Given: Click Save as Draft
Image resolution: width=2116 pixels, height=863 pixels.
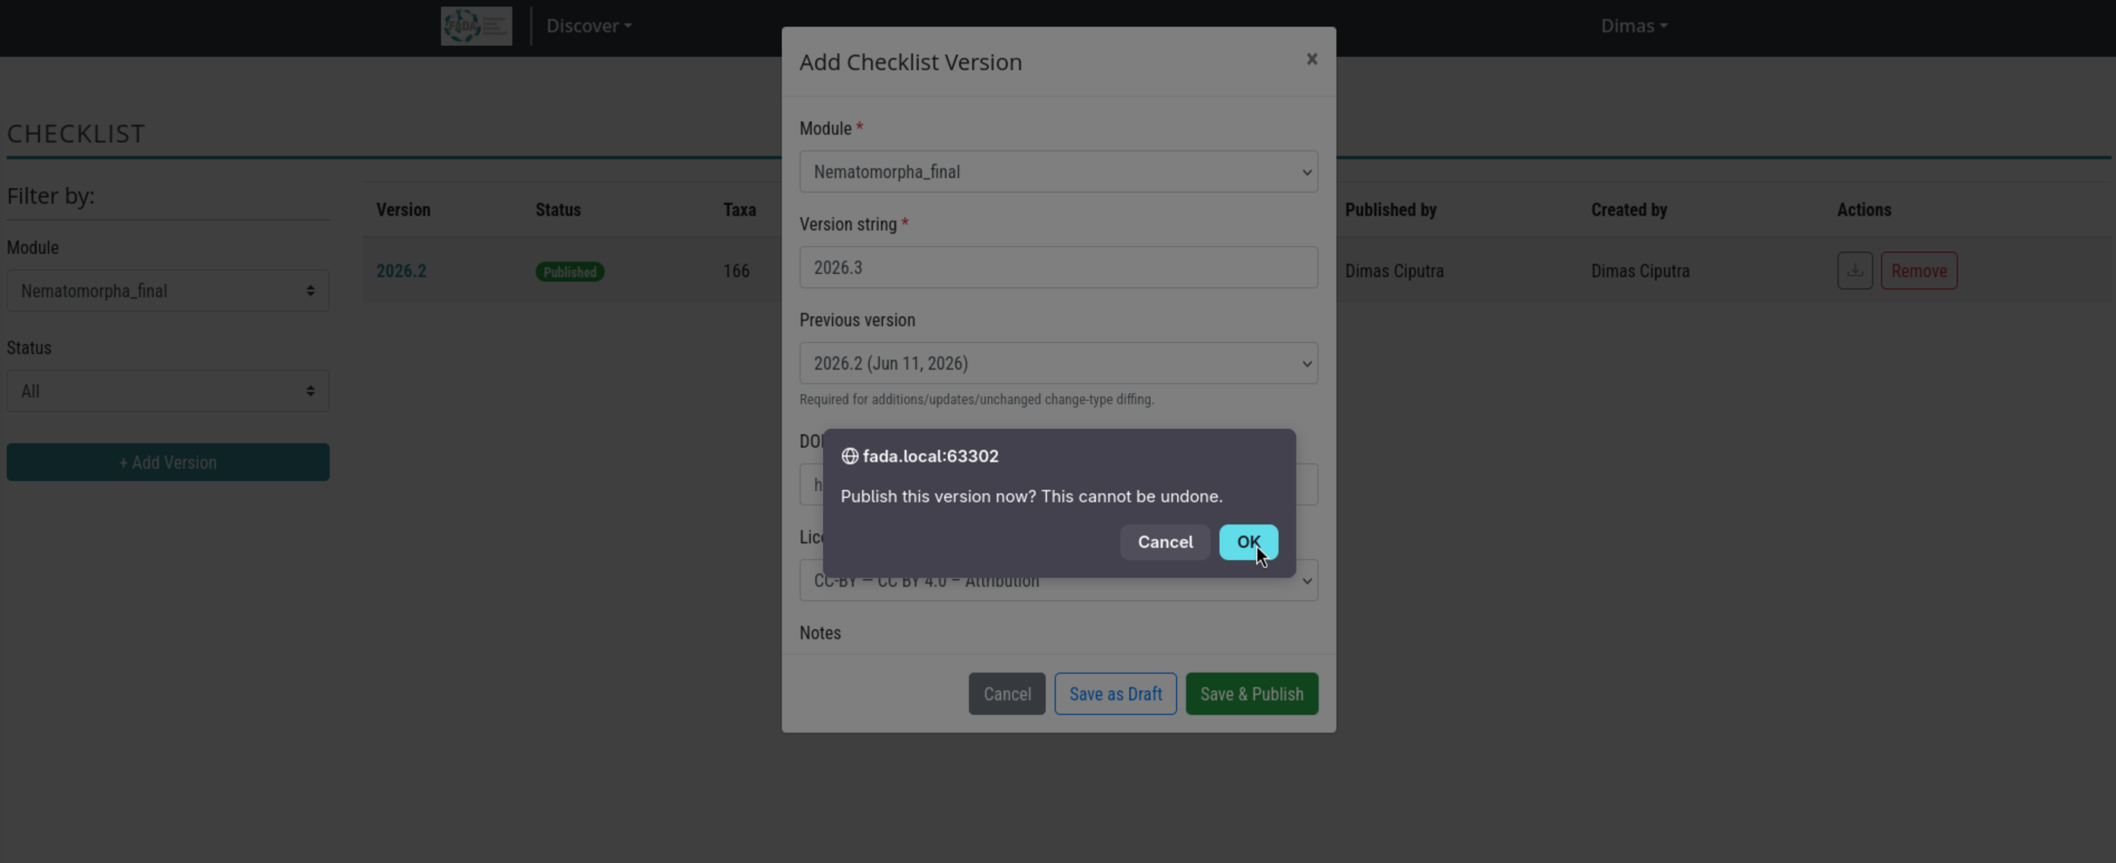Looking at the screenshot, I should 1115,694.
